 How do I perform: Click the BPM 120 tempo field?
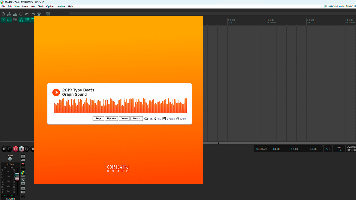339,149
